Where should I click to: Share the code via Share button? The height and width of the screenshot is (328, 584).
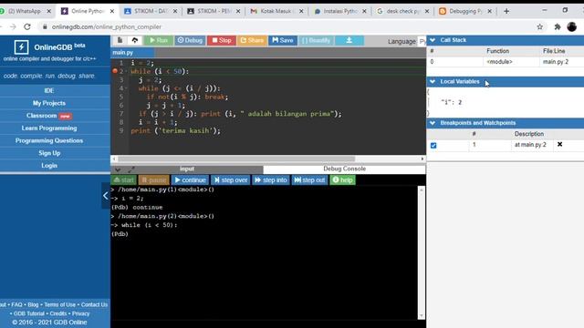(252, 40)
